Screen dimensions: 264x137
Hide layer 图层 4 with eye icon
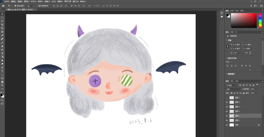click(227, 116)
